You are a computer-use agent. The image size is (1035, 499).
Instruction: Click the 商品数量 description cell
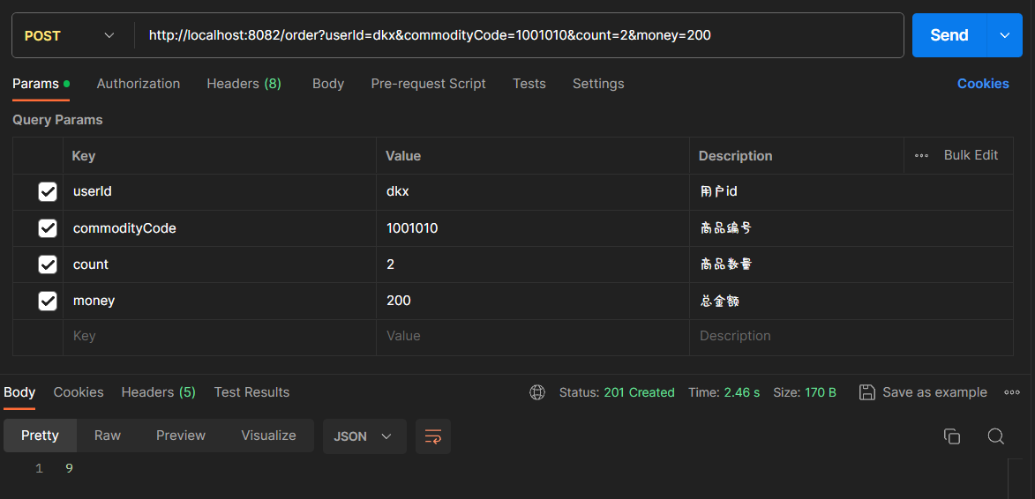[851, 264]
